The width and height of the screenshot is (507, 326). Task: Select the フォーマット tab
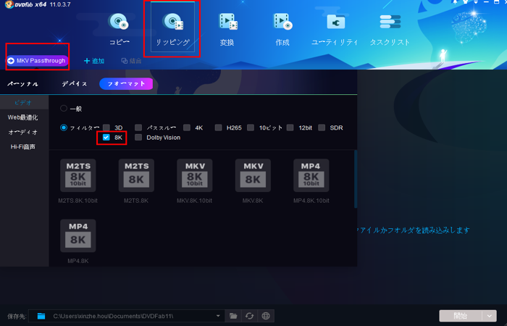coord(126,84)
